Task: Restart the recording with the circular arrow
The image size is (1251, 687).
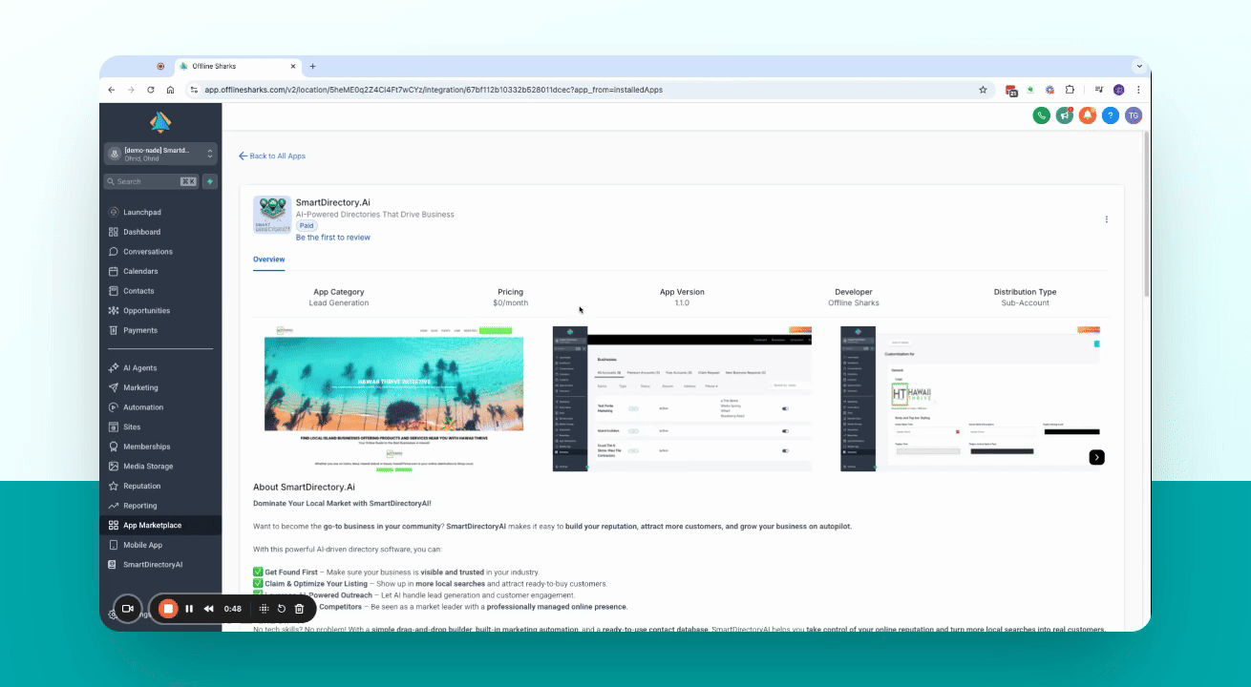Action: tap(282, 609)
